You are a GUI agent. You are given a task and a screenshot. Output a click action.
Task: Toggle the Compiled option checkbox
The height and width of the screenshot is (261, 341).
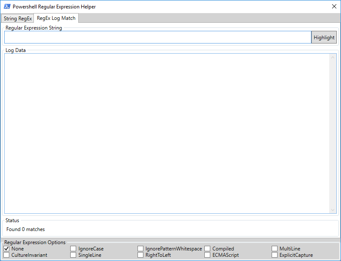(x=207, y=249)
